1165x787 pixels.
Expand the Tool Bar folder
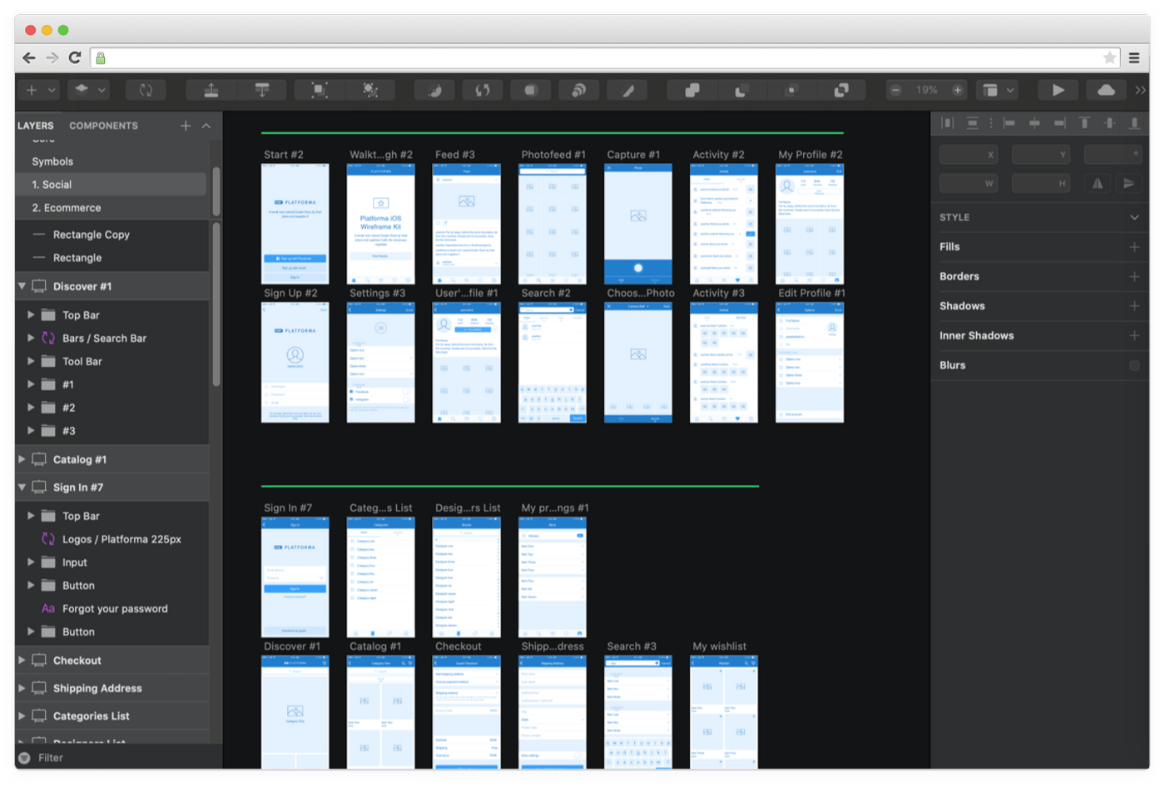[x=31, y=361]
